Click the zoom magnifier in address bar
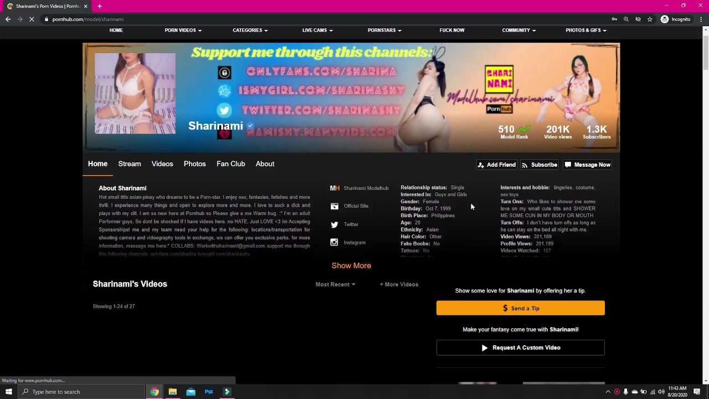This screenshot has height=399, width=709. [x=626, y=19]
